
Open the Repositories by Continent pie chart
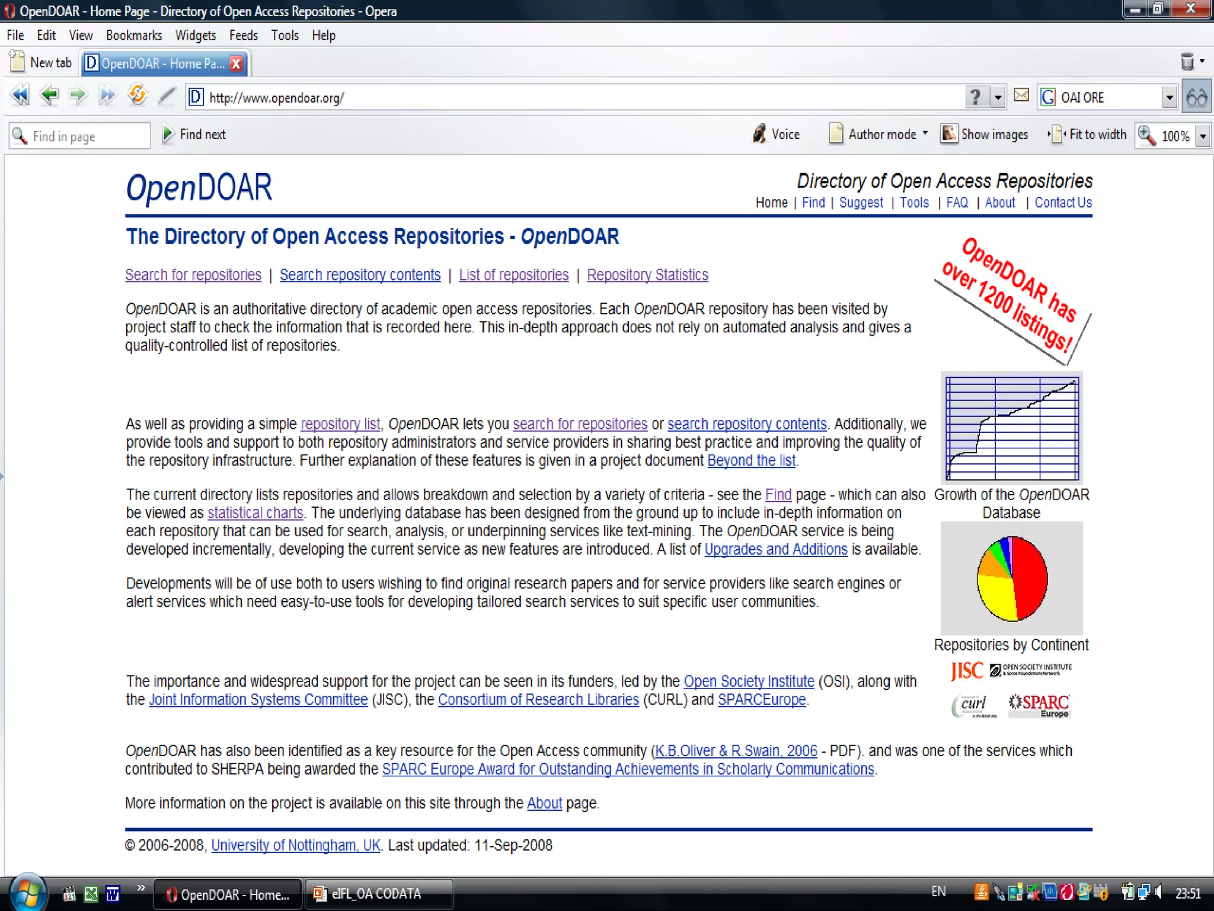(x=1011, y=579)
